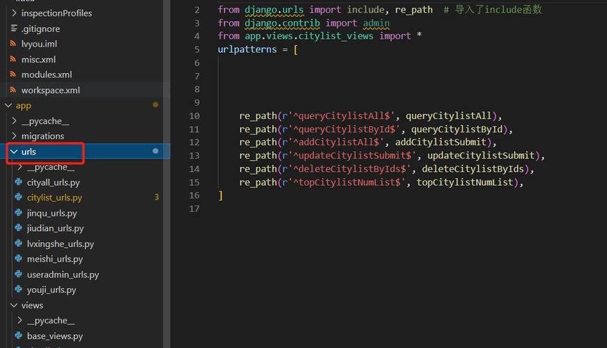Open citylist_urls.py in the explorer

tap(54, 198)
